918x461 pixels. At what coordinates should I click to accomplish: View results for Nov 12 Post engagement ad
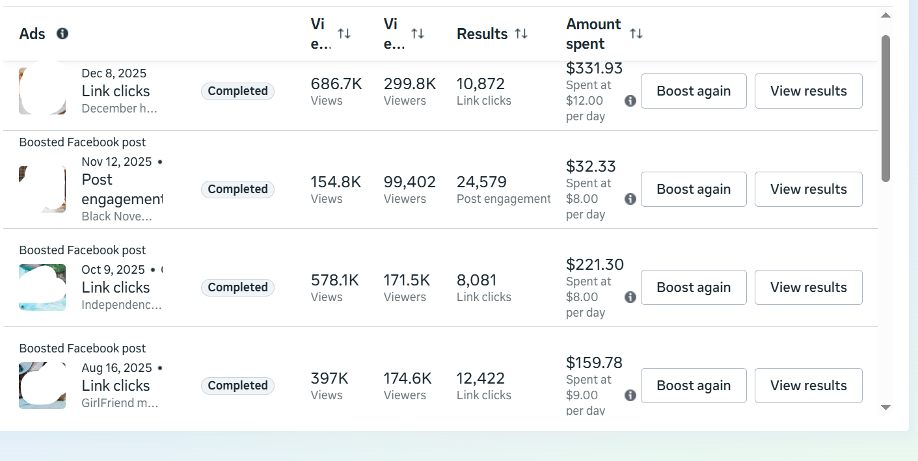tap(808, 189)
